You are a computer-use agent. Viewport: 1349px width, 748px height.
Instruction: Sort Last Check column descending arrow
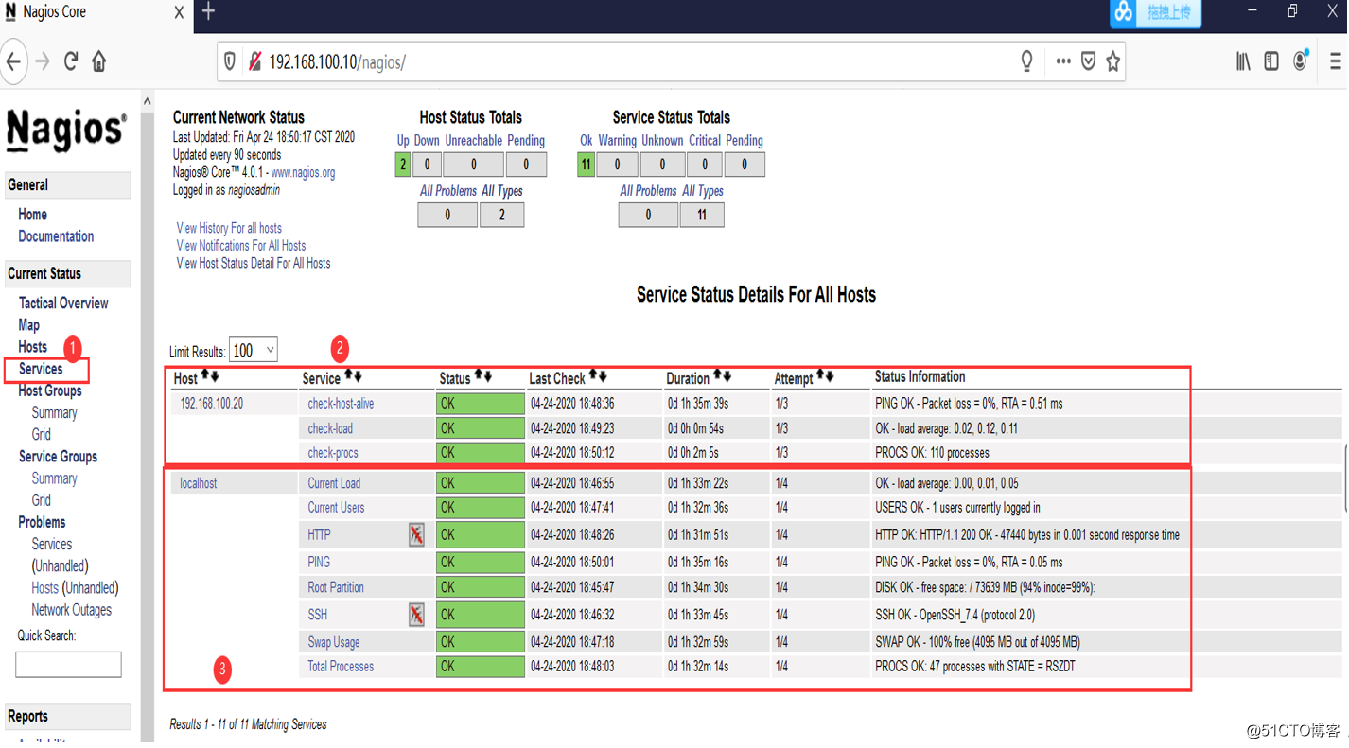coord(603,376)
